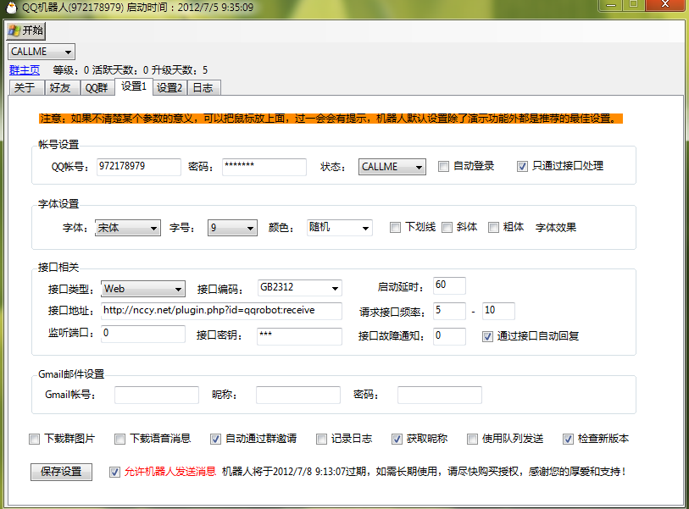The image size is (689, 509).
Task: Open the 日志 tab
Action: [x=204, y=88]
